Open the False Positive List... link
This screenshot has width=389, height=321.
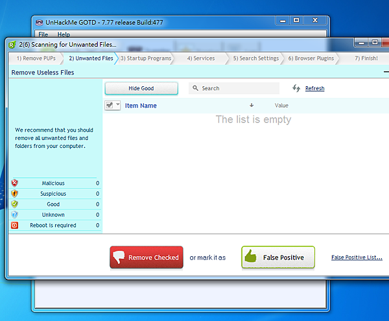tap(357, 257)
